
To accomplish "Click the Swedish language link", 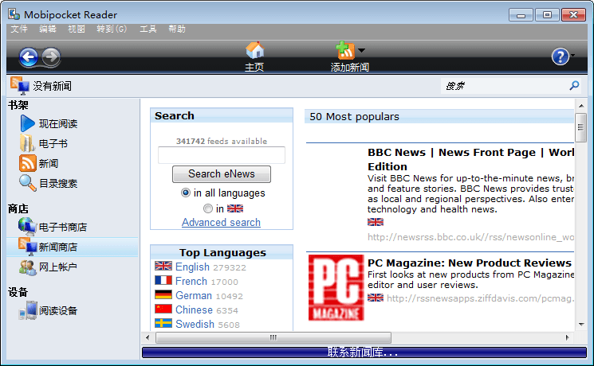I will [195, 325].
